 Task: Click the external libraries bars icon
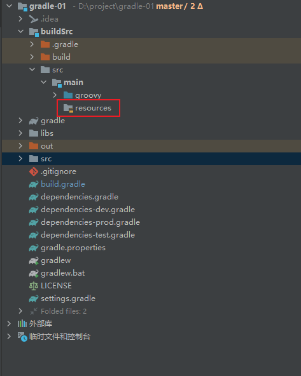tap(22, 324)
